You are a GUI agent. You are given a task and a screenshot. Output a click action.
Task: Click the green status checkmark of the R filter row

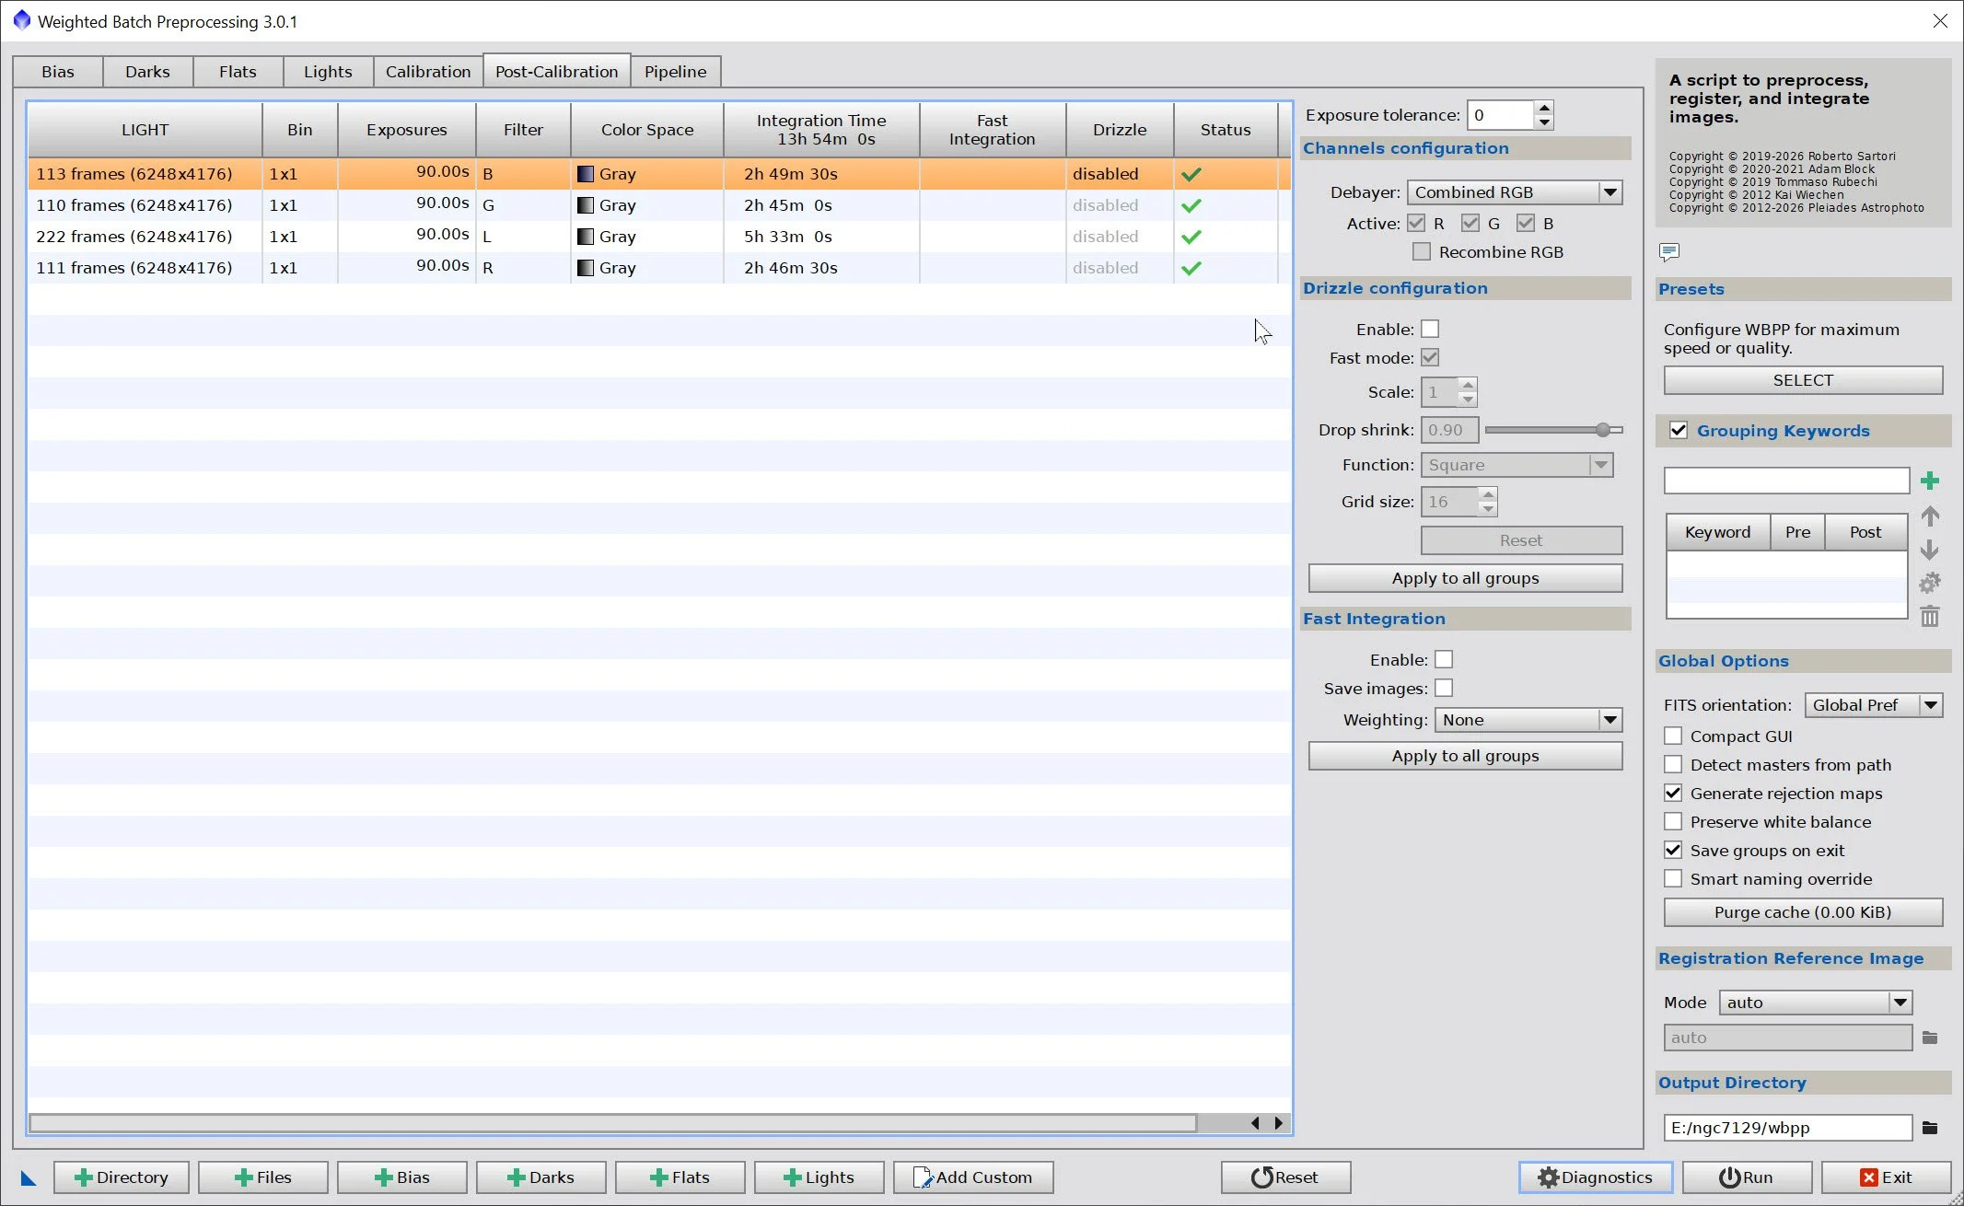(x=1191, y=268)
